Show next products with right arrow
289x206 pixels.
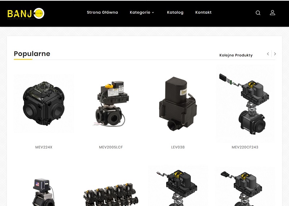pyautogui.click(x=275, y=54)
